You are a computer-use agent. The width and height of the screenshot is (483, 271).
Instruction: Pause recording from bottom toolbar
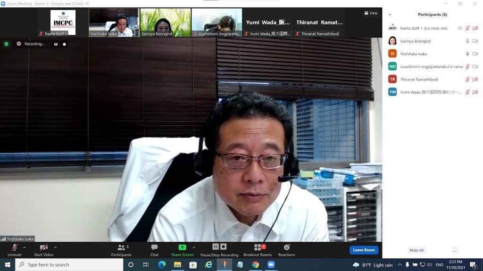pyautogui.click(x=215, y=246)
